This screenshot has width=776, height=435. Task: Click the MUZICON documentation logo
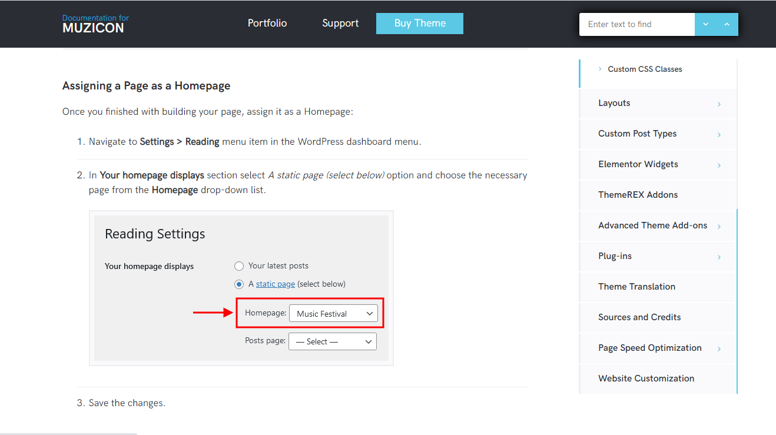(x=95, y=24)
